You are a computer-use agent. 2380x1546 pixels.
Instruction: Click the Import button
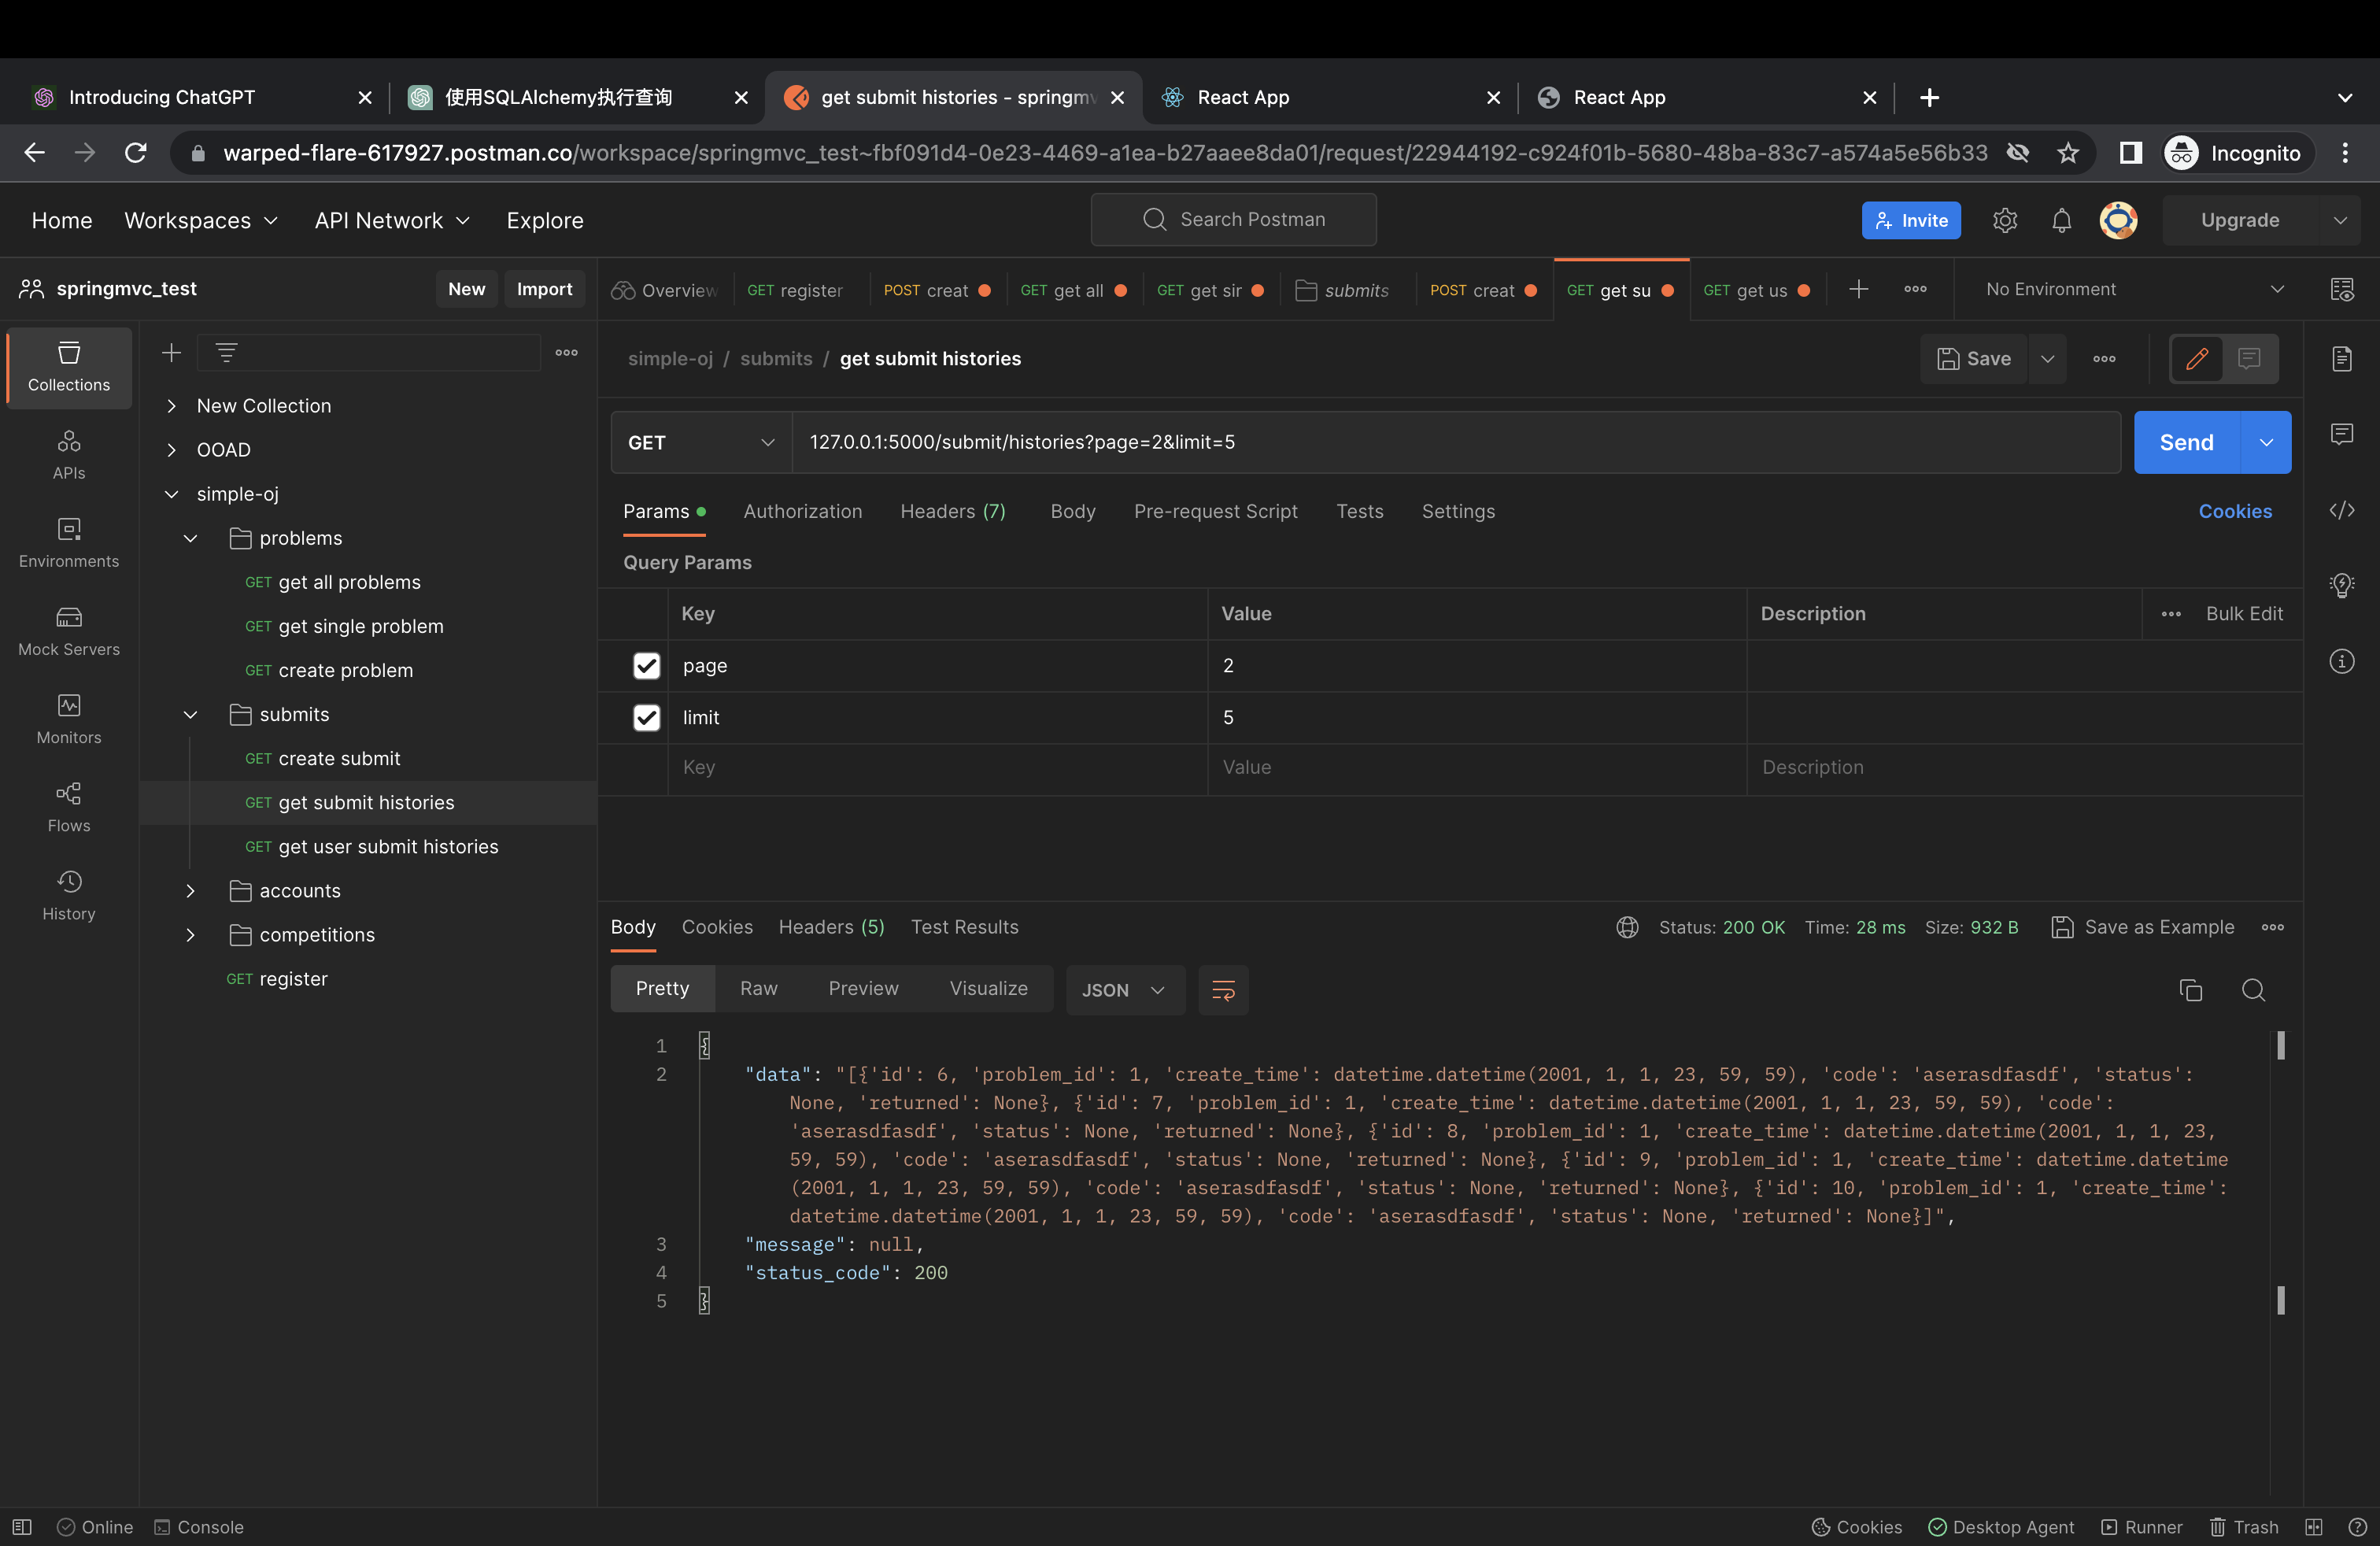pyautogui.click(x=544, y=289)
